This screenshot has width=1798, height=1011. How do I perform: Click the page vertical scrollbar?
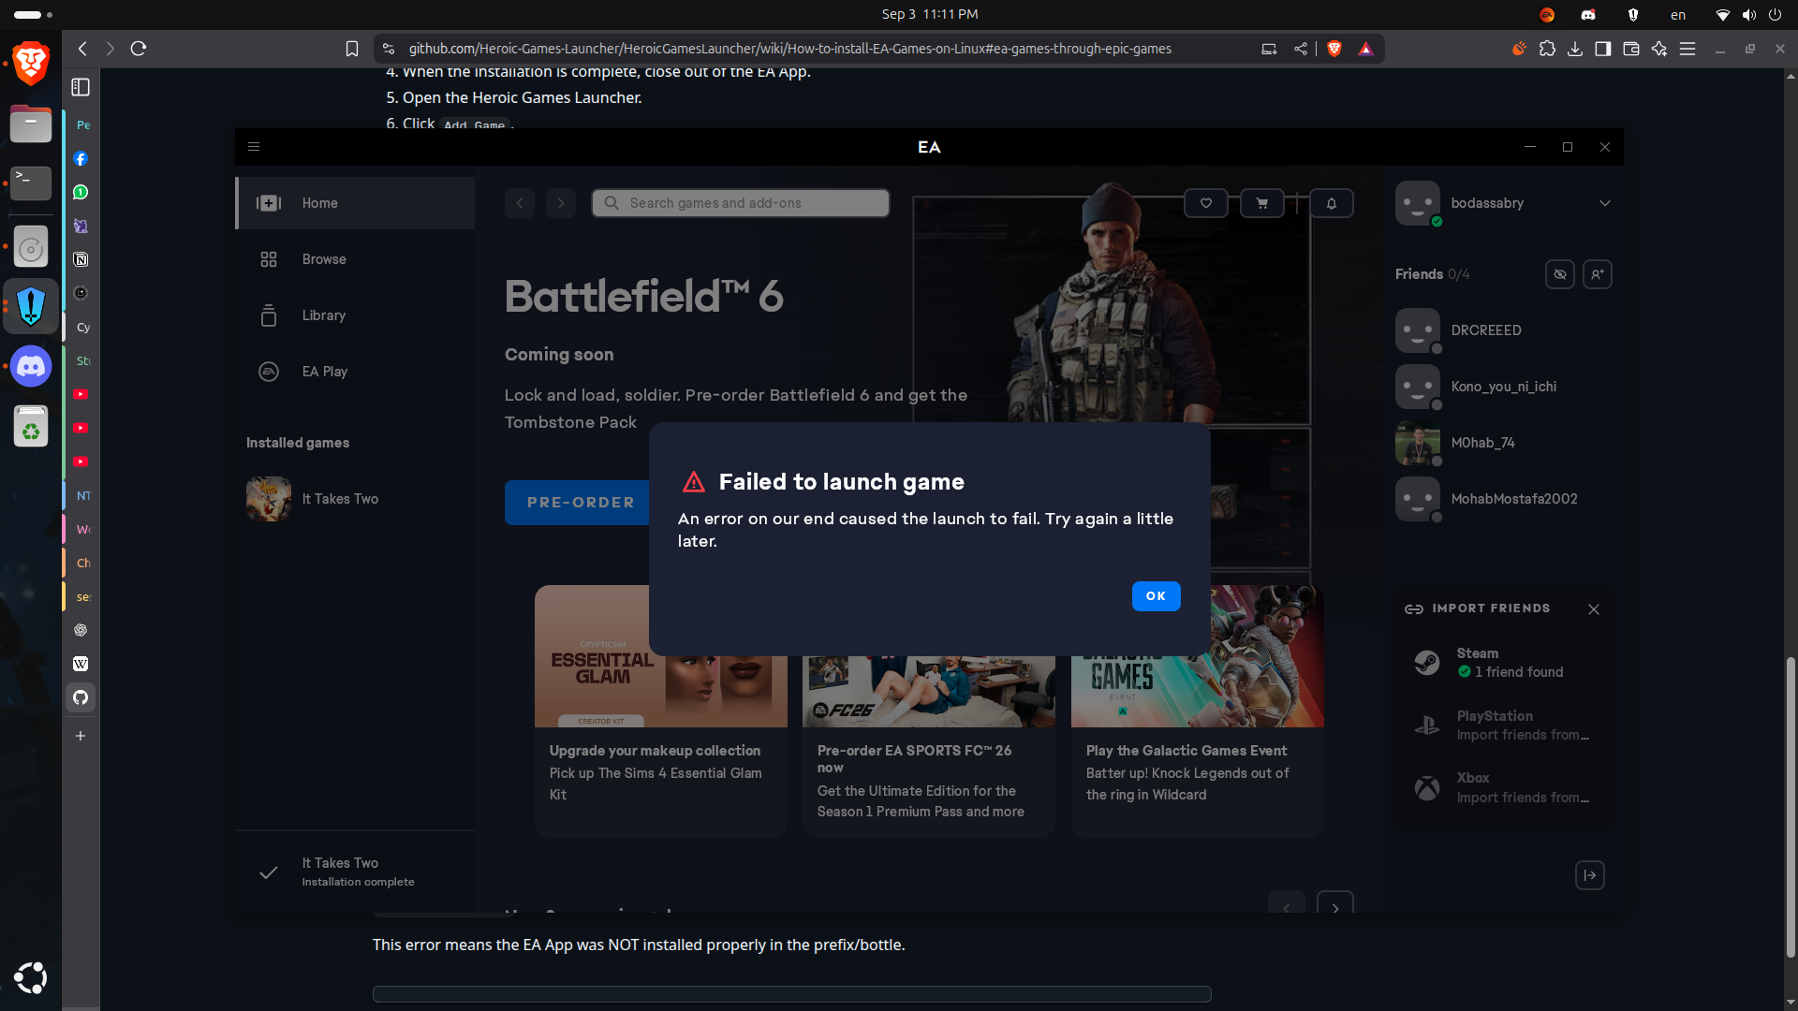click(1790, 805)
